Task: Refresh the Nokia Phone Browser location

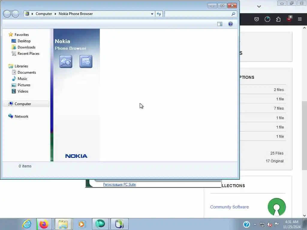Action: 159,14
